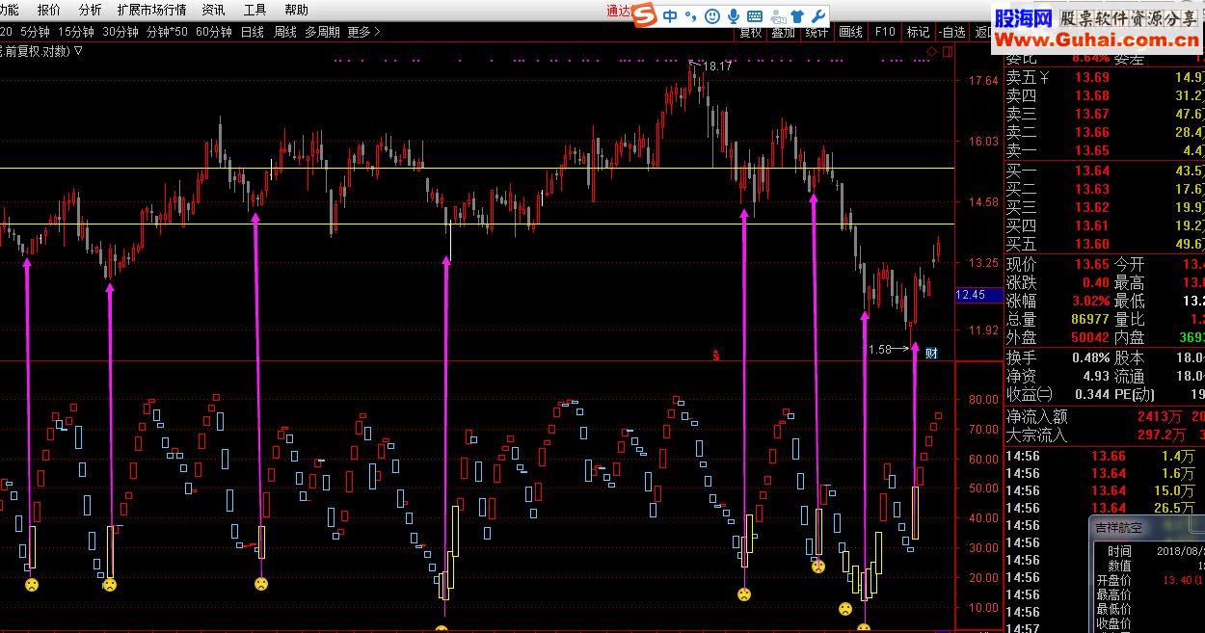Click the Sogou S logo icon
Viewport: 1205px width, 633px height.
click(x=646, y=15)
